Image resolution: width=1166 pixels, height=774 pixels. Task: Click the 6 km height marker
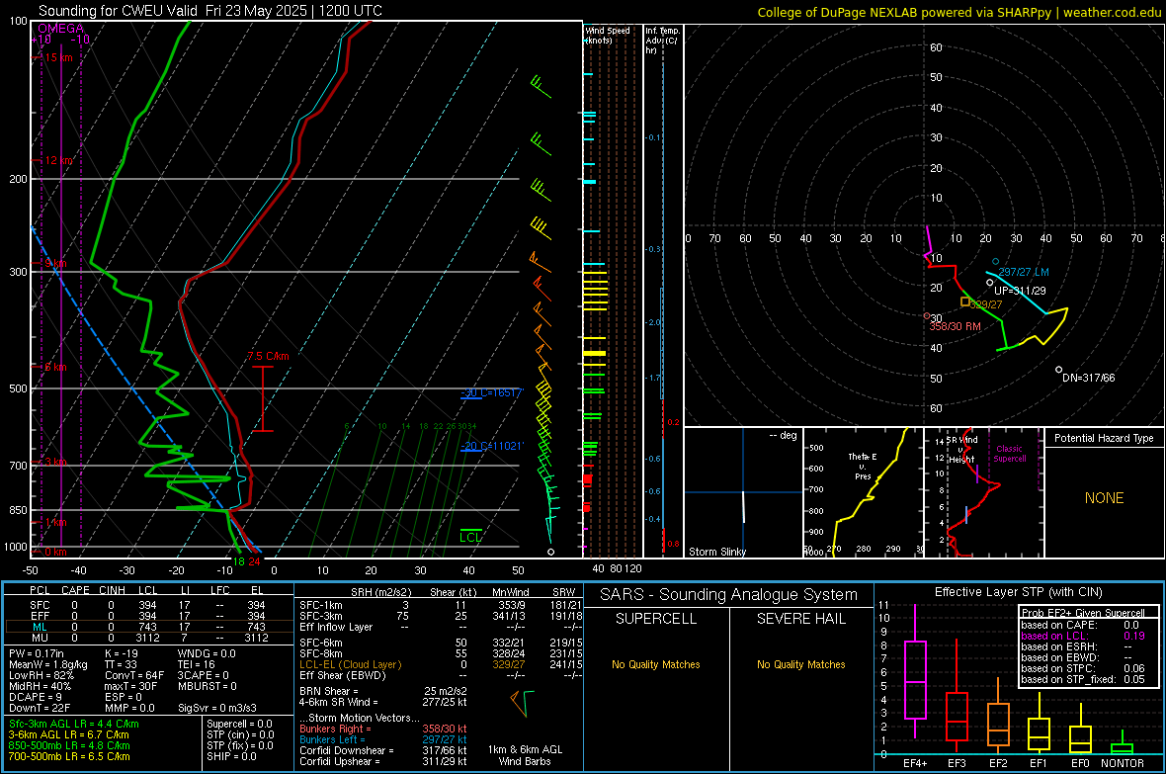click(x=55, y=367)
